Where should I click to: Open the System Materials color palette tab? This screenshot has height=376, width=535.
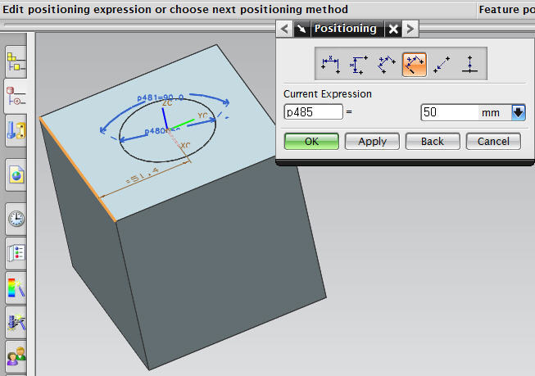coord(16,288)
